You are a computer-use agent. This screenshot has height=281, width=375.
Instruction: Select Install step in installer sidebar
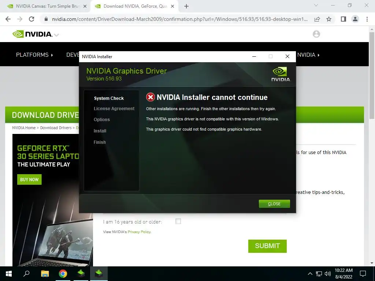(100, 131)
